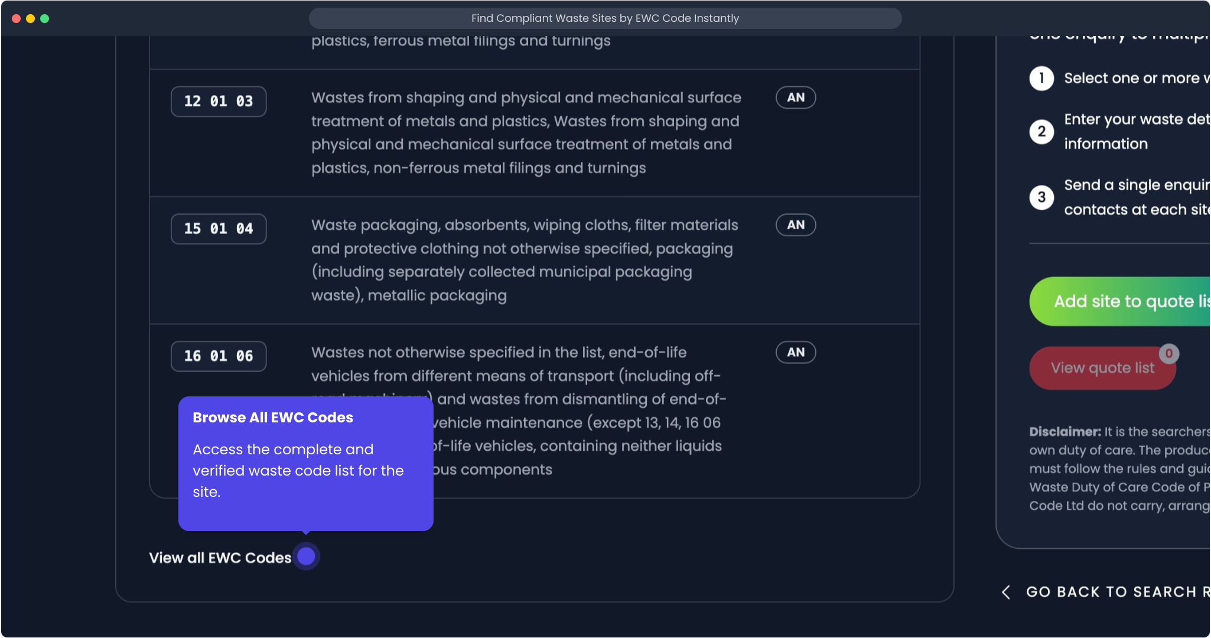Screen dimensions: 1211x638
Task: Click the back chevron arrow icon
Action: [x=1006, y=592]
